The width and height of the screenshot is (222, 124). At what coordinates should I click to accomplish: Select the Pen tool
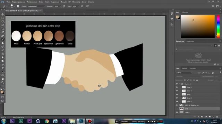[2, 64]
